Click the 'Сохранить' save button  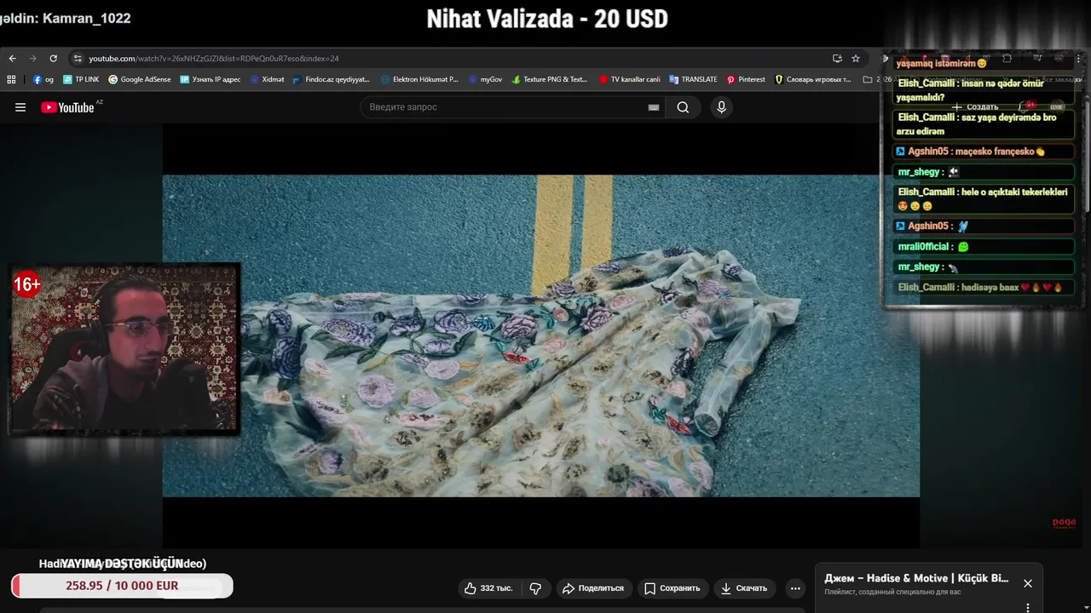672,588
